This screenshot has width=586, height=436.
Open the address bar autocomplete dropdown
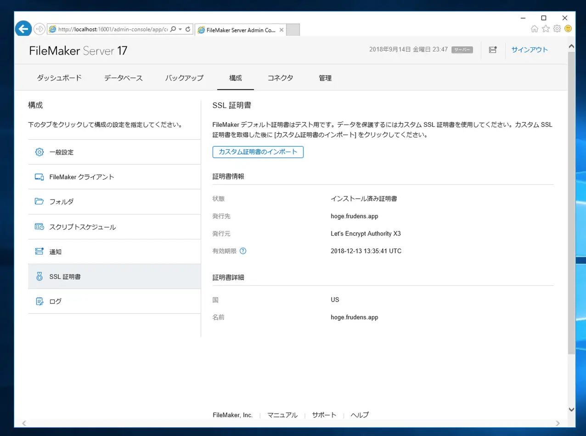coord(180,29)
